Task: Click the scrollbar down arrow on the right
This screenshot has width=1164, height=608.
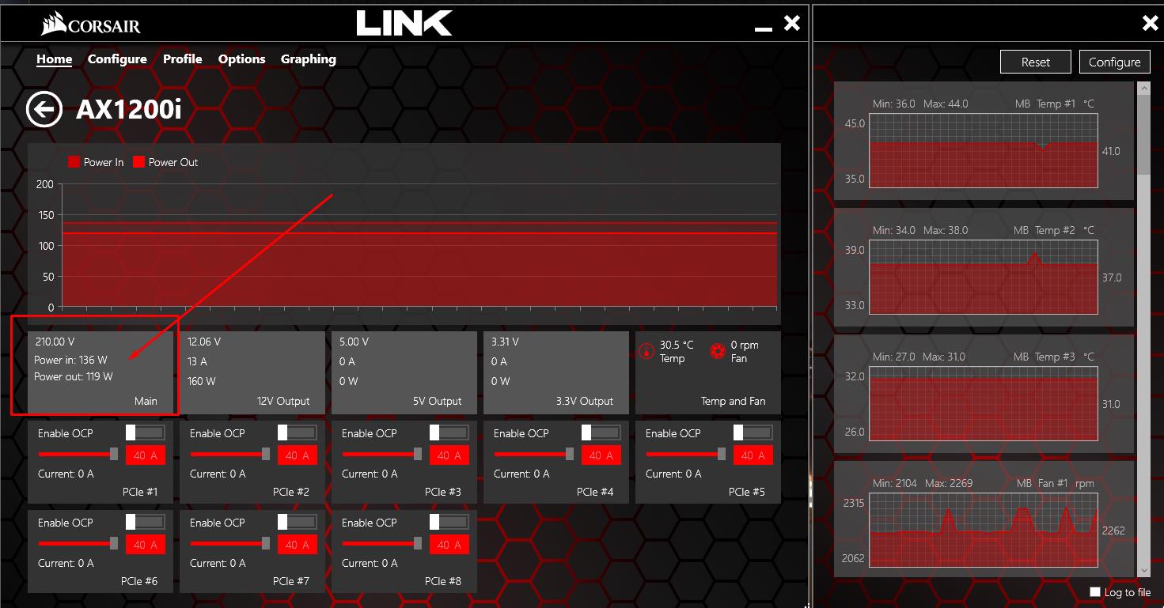Action: click(x=1143, y=571)
